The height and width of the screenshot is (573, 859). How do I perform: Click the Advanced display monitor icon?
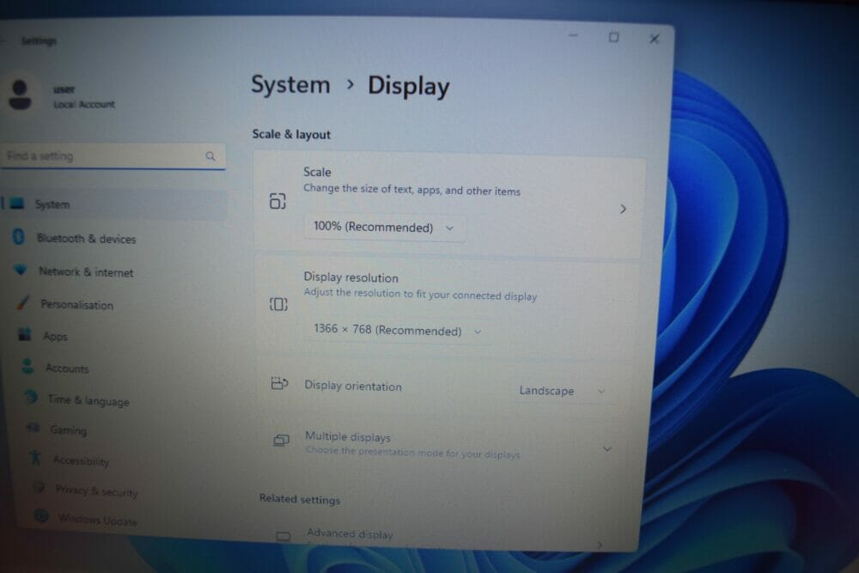[283, 536]
